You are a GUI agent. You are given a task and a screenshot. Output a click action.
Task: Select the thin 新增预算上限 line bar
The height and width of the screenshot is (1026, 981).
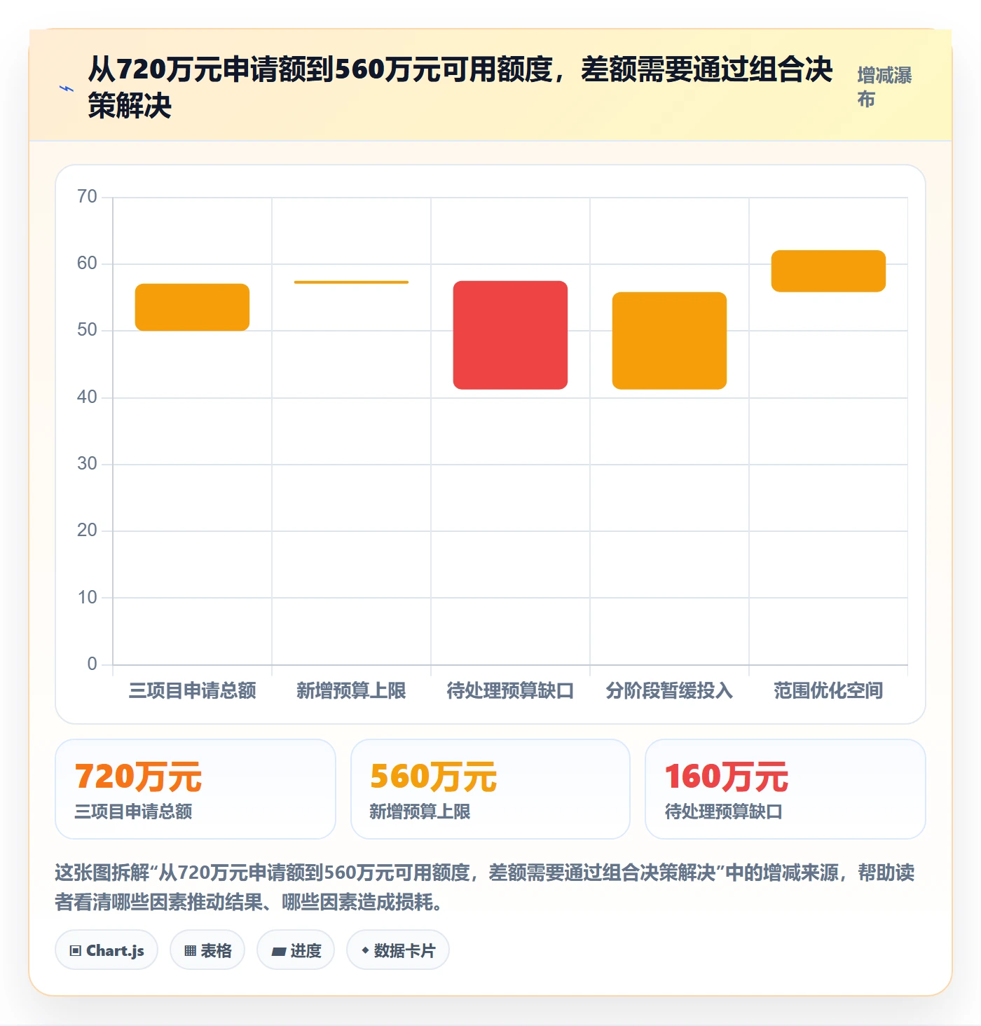click(351, 282)
